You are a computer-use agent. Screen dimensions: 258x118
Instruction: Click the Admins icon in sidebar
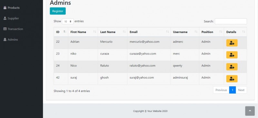[5, 40]
